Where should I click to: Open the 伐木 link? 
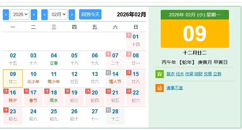tap(180, 74)
